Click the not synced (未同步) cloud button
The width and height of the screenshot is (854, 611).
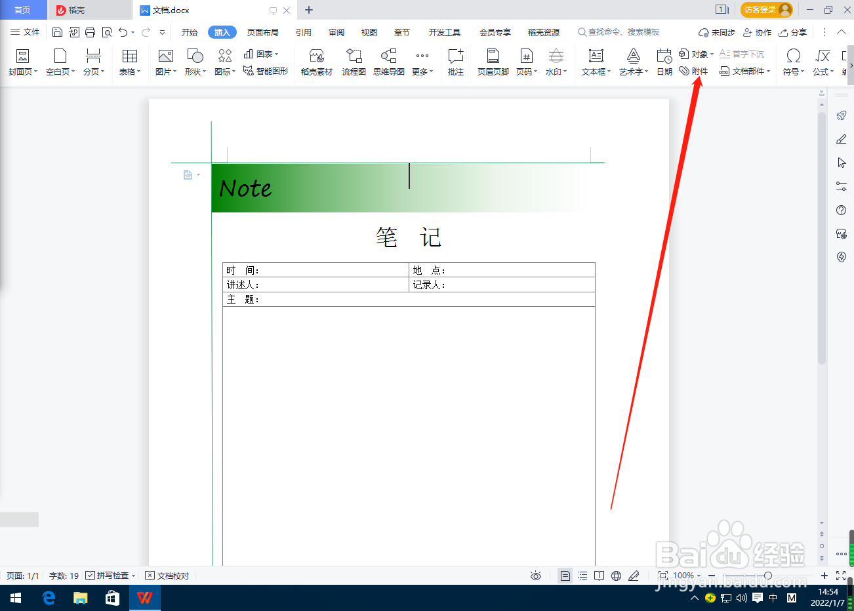[717, 32]
